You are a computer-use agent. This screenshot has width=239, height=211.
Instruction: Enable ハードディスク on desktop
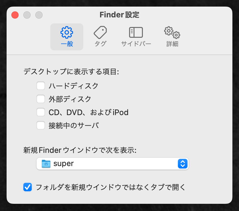41,86
